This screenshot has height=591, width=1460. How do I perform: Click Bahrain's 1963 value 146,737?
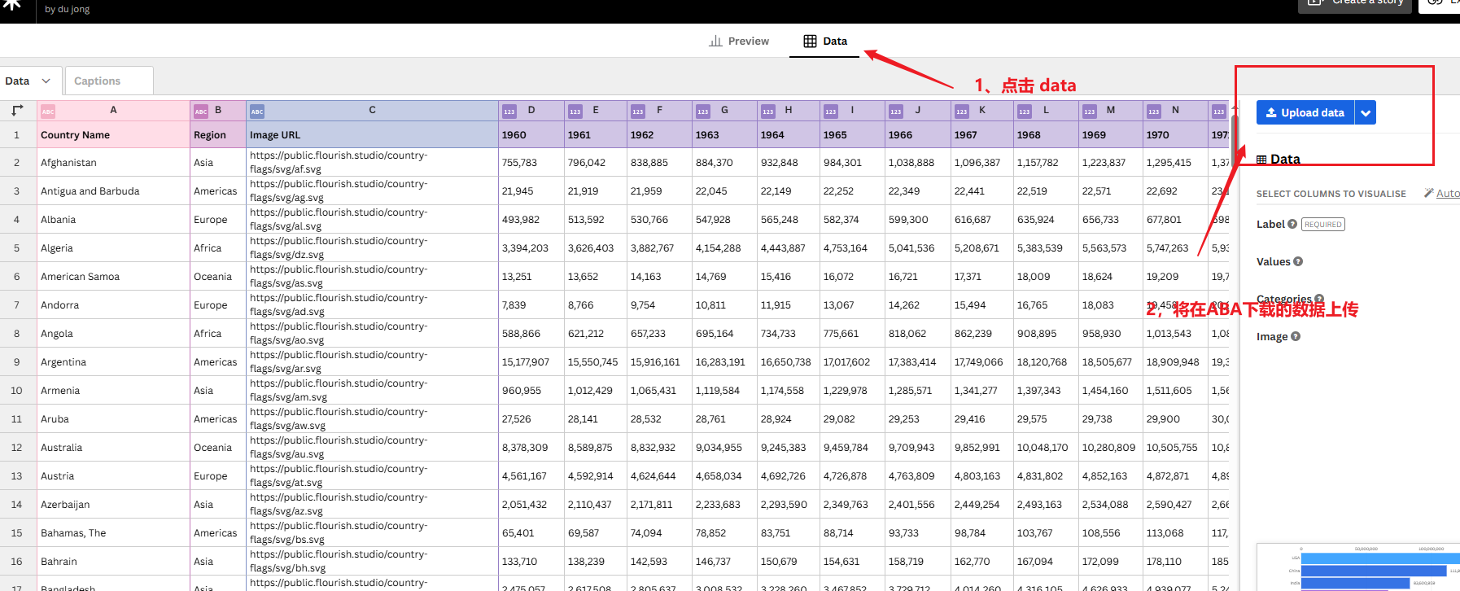point(724,561)
